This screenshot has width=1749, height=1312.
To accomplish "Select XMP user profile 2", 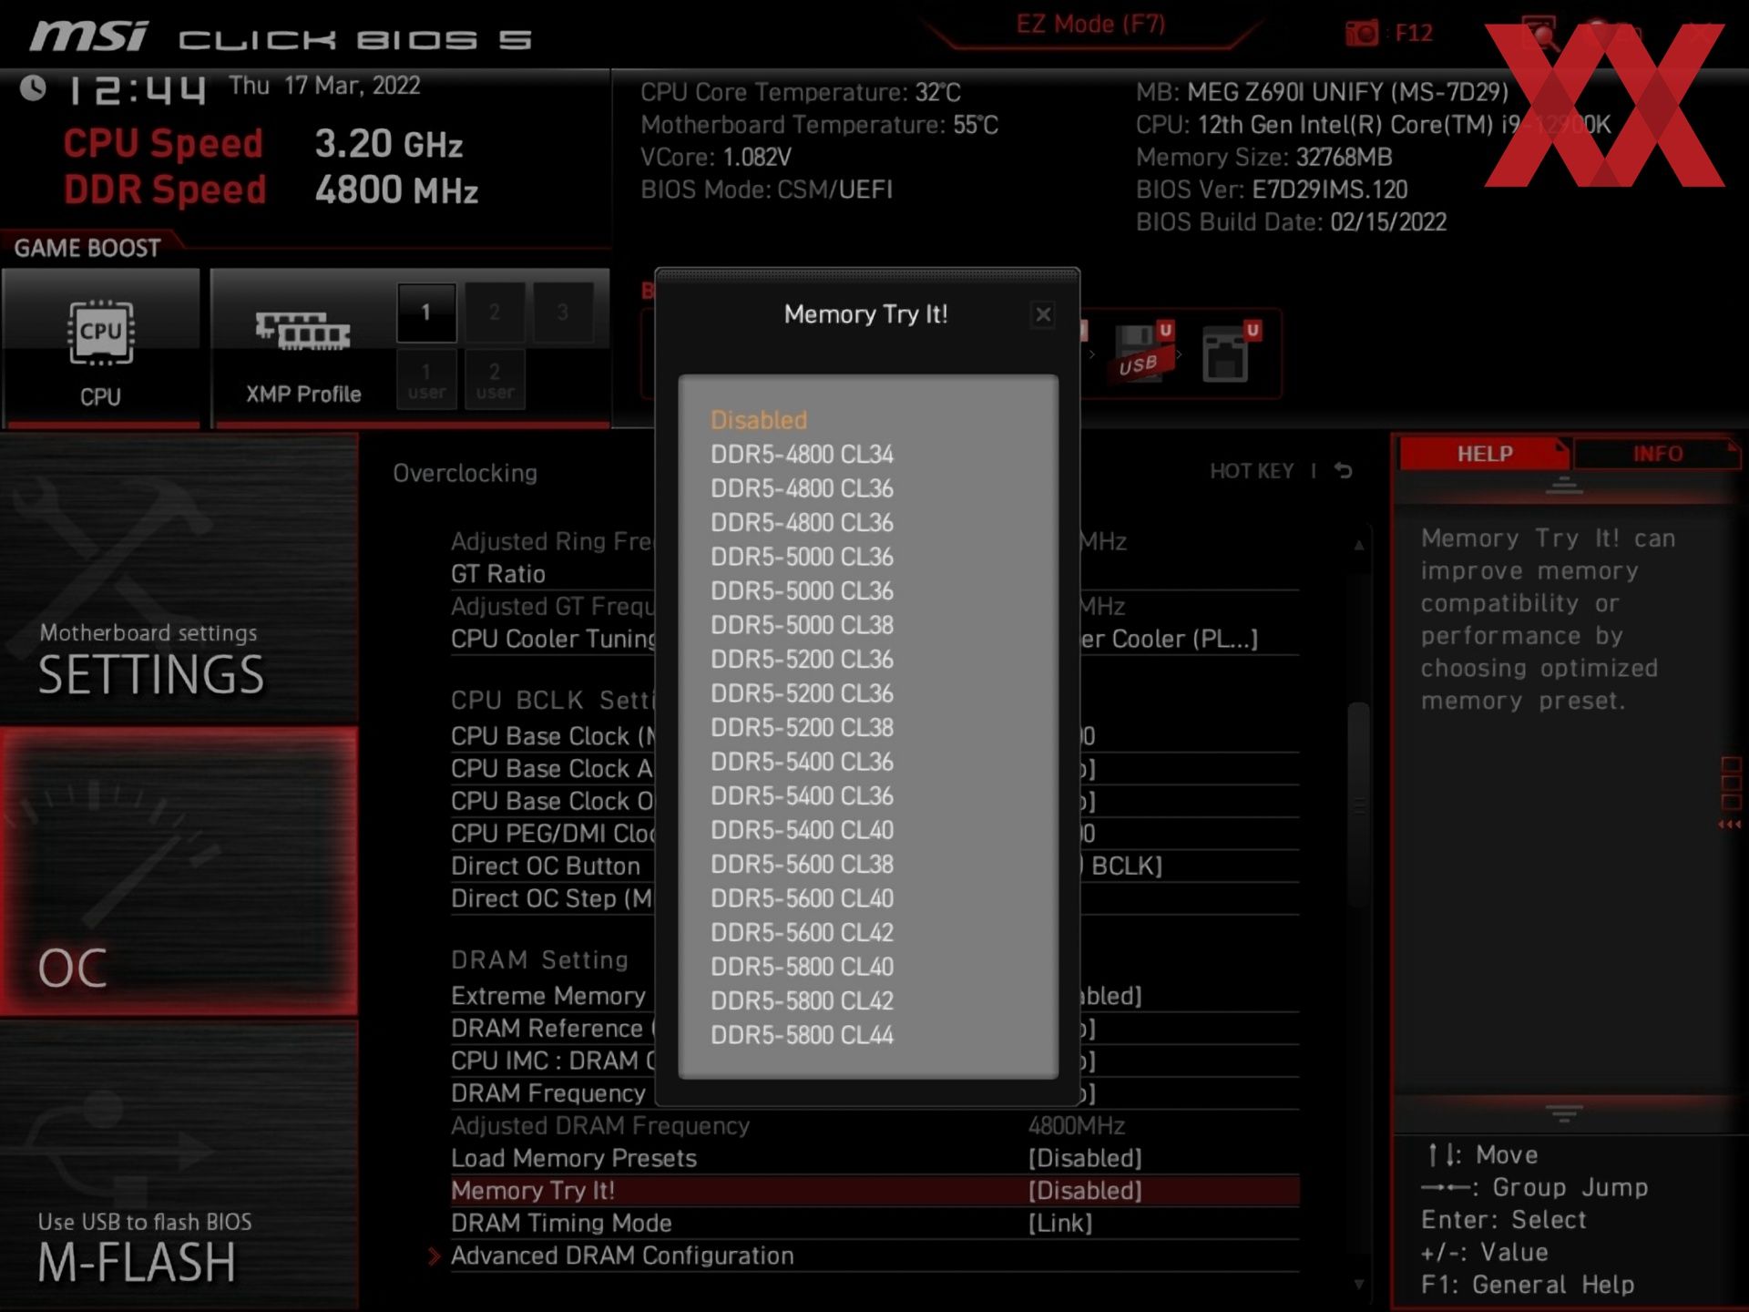I will click(495, 380).
